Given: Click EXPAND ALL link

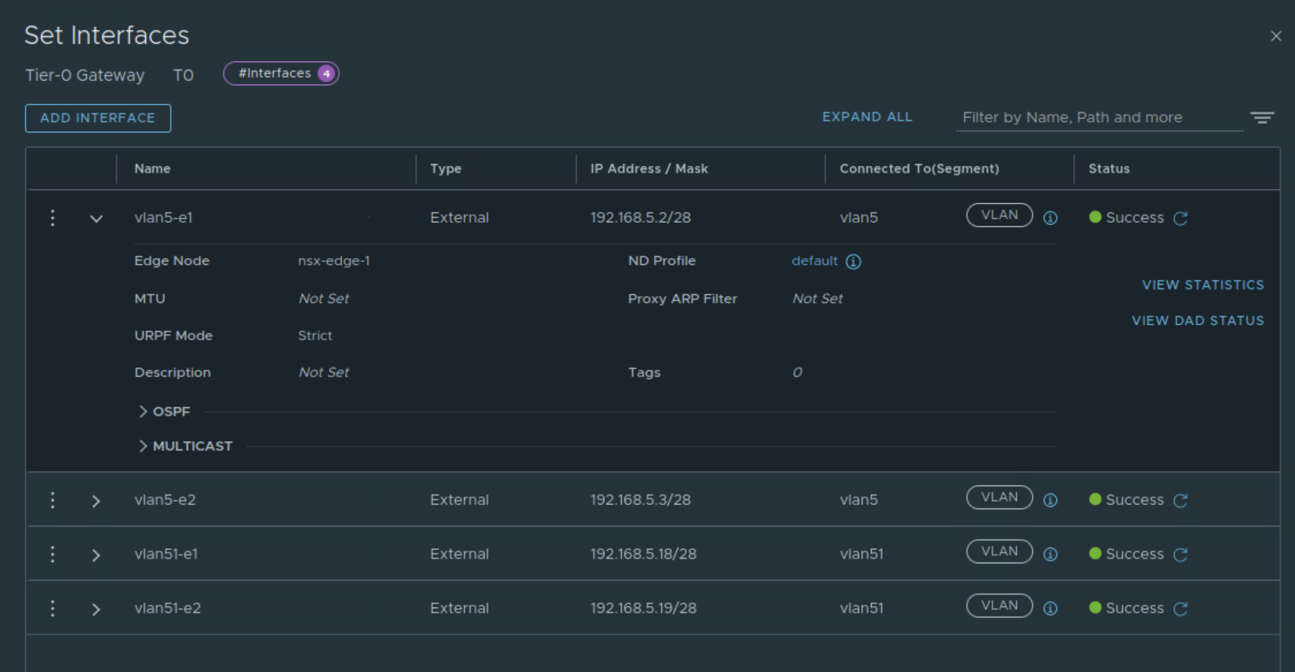Looking at the screenshot, I should pyautogui.click(x=867, y=117).
